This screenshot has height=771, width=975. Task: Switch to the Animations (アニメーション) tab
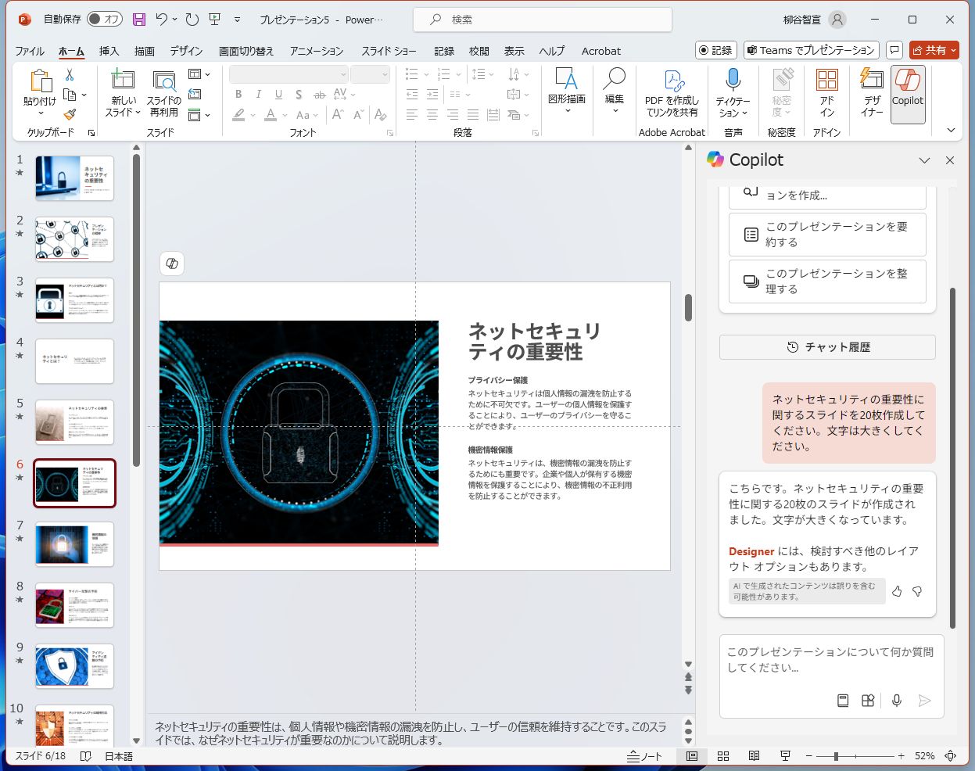(x=317, y=51)
